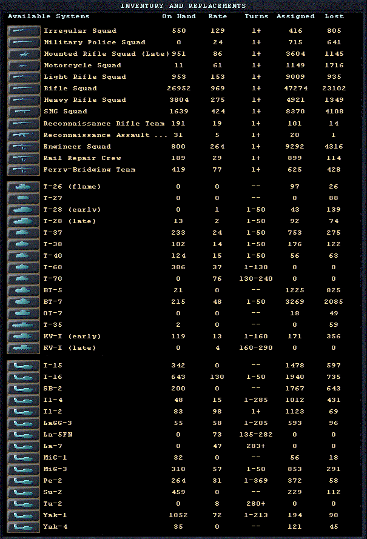Select the La-7 fighter icon
This screenshot has height=539, width=367.
click(x=24, y=446)
